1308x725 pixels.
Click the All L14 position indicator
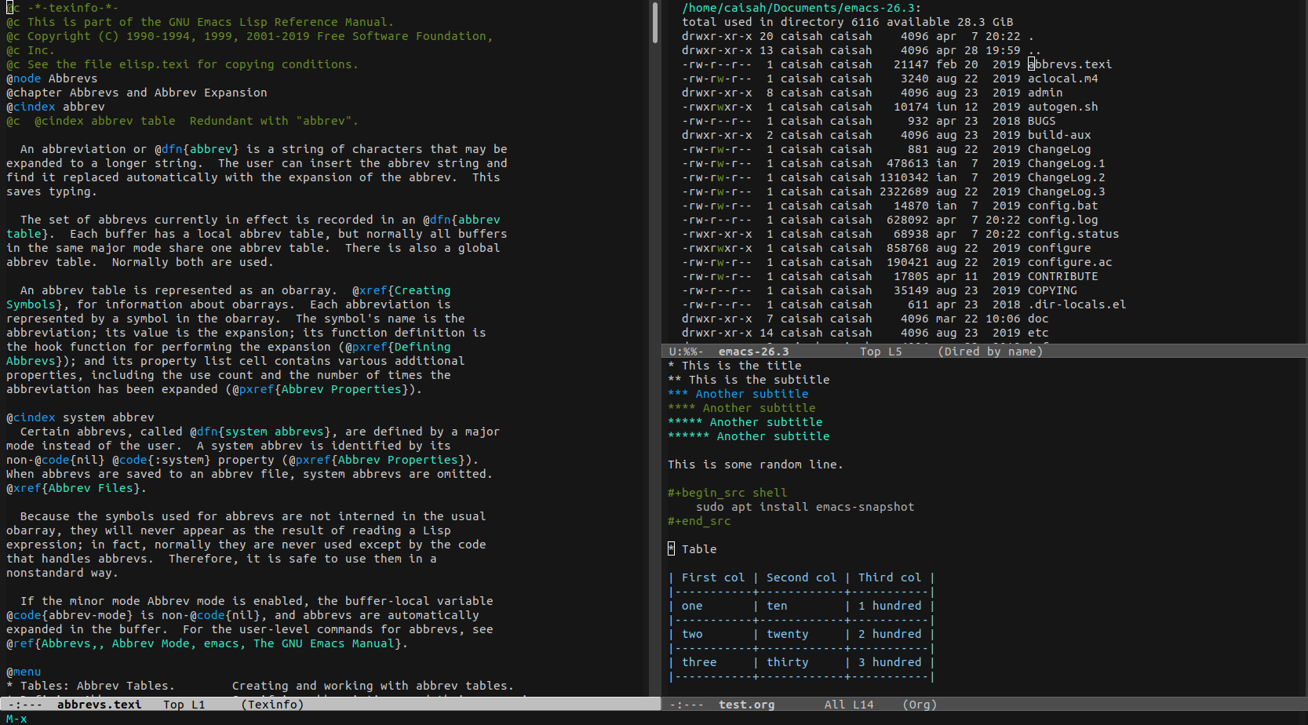pyautogui.click(x=848, y=705)
